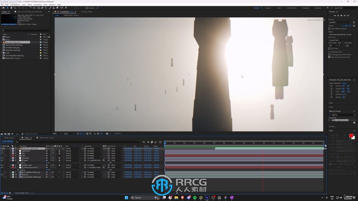Jump to the last frame in the Preview panel
The width and height of the screenshot is (358, 201).
coord(348,16)
